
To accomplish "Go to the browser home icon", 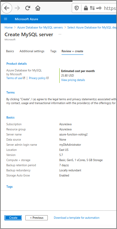I will coord(38,8).
